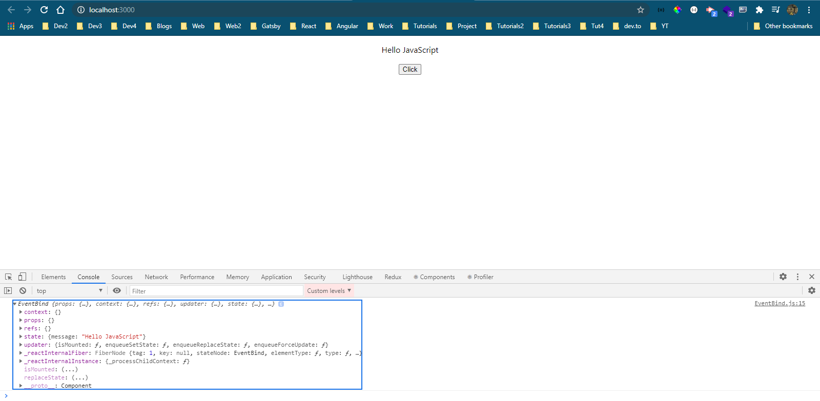This screenshot has width=820, height=401.
Task: Open DevTools customize three-dot menu
Action: [x=797, y=277]
